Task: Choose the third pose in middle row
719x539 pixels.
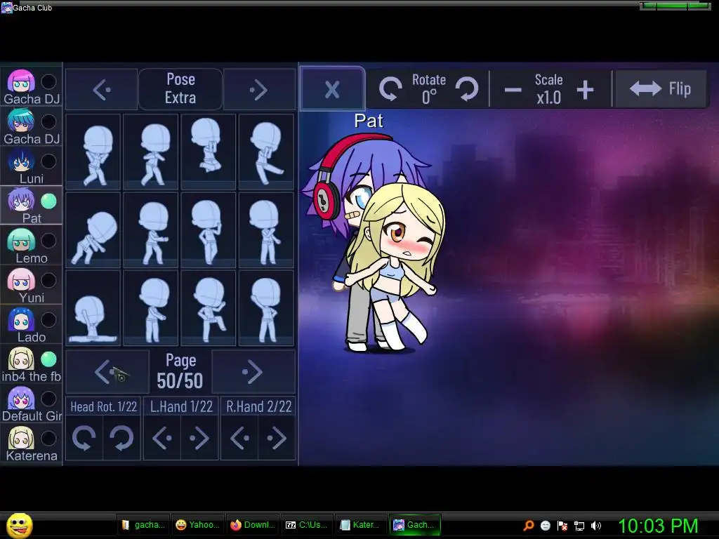Action: pos(209,230)
